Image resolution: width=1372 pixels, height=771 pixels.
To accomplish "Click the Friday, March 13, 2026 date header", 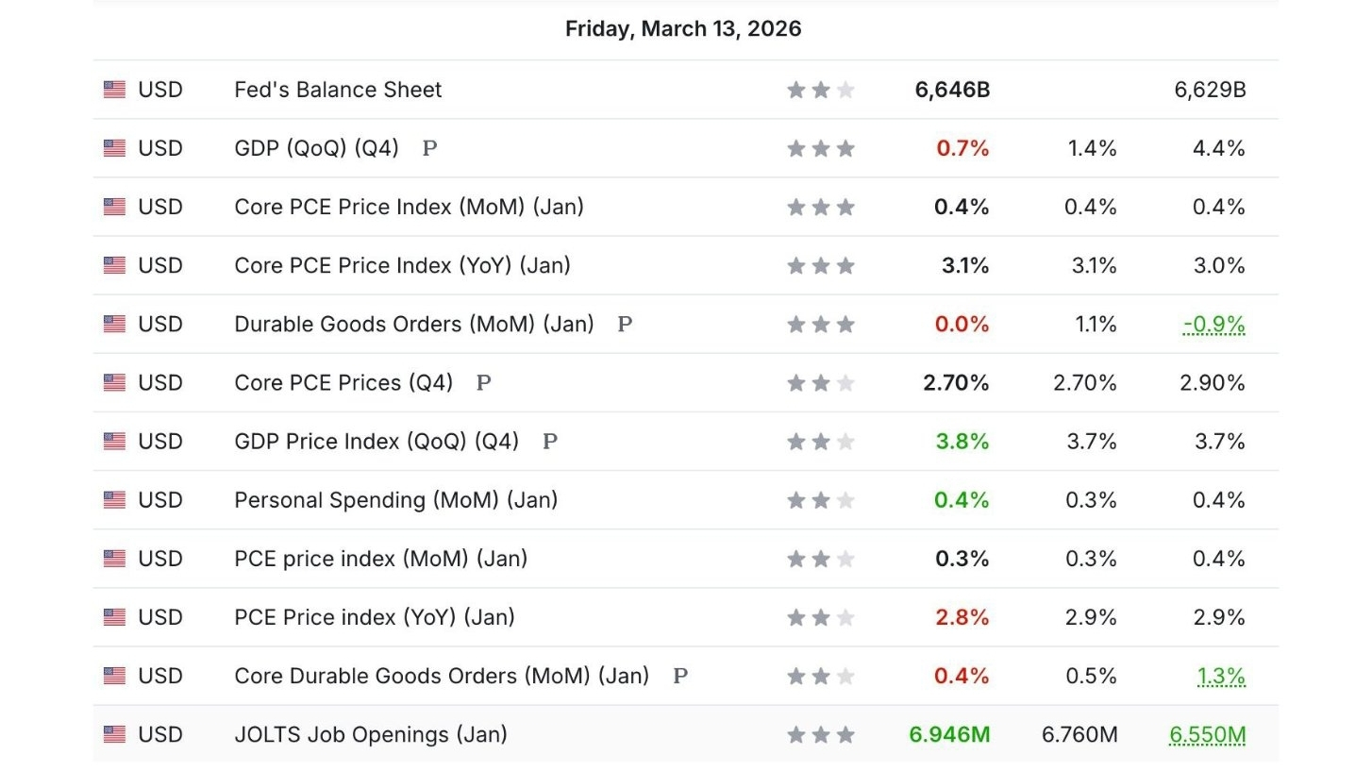I will 683,28.
